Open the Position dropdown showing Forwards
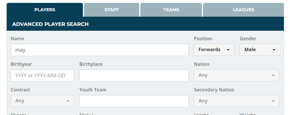This screenshot has height=115, width=290. (x=213, y=50)
